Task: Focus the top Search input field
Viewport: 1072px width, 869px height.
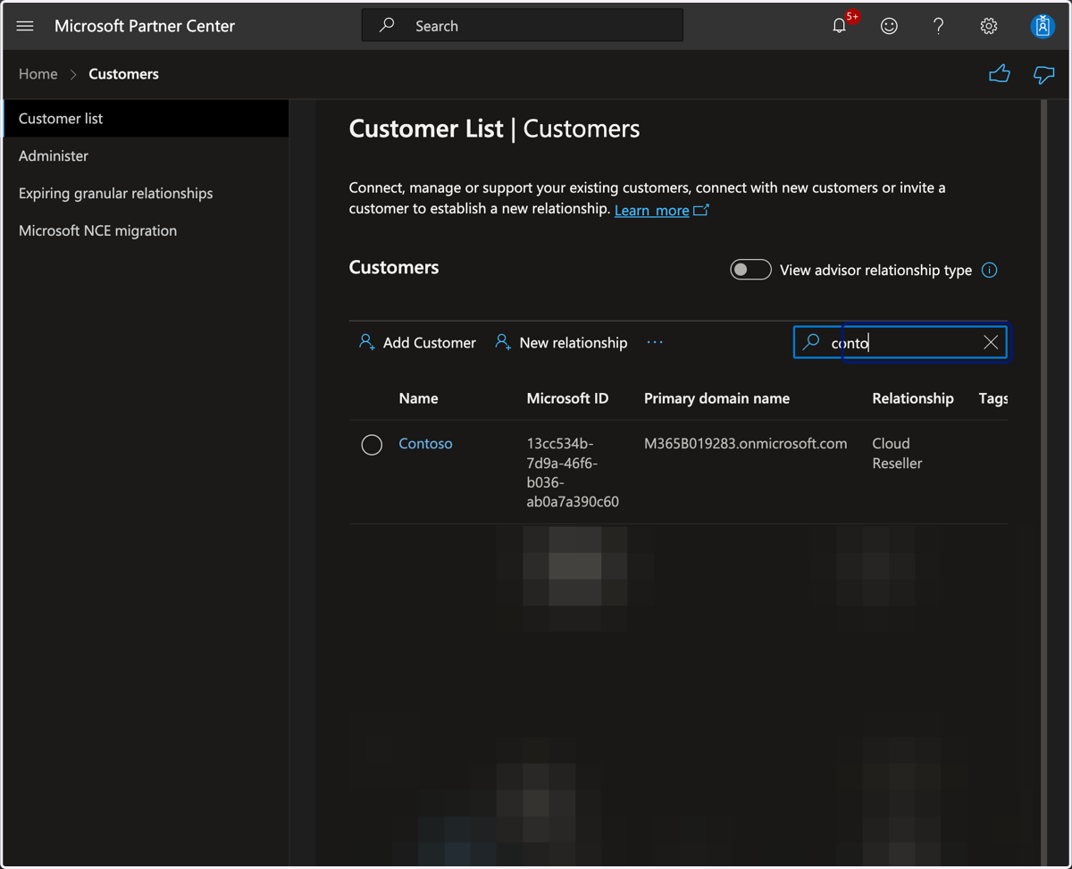Action: click(x=523, y=26)
